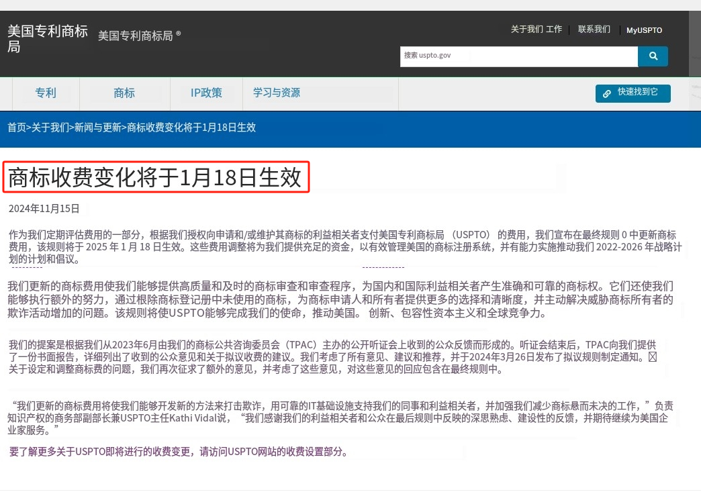This screenshot has height=492, width=701.
Task: Open the 专利 navigation tab
Action: pos(45,93)
